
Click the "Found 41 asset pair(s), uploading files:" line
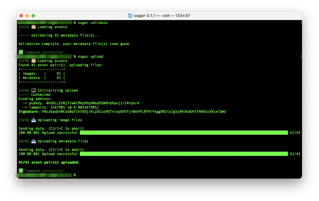point(61,65)
